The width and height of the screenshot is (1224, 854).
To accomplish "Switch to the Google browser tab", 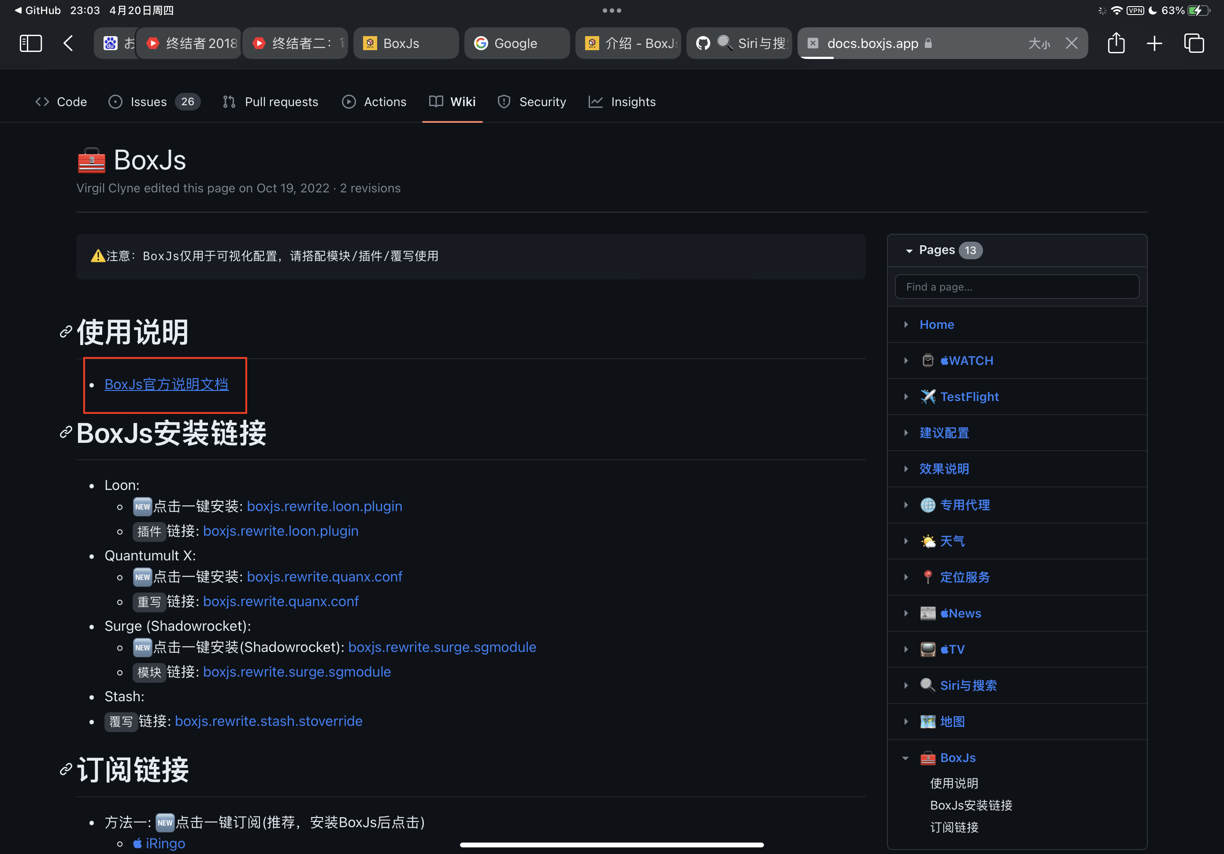I will tap(516, 43).
